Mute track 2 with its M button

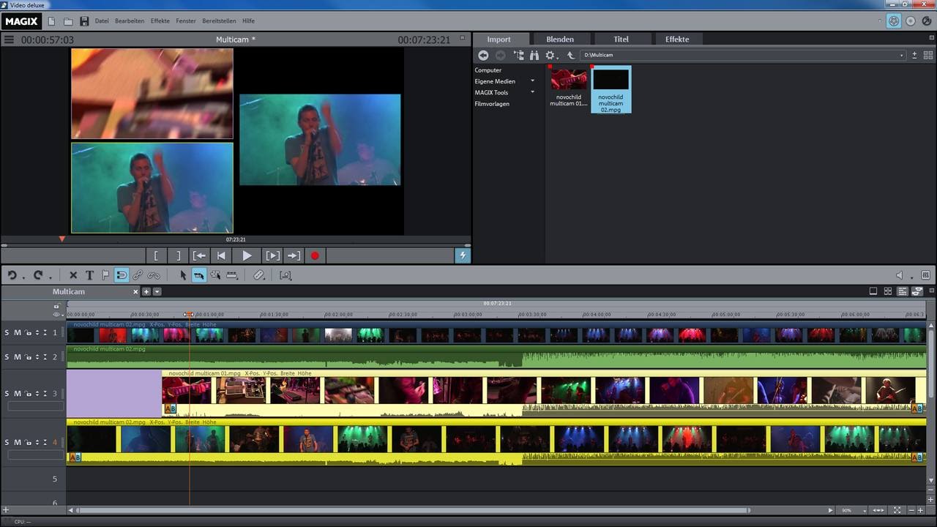click(x=18, y=356)
